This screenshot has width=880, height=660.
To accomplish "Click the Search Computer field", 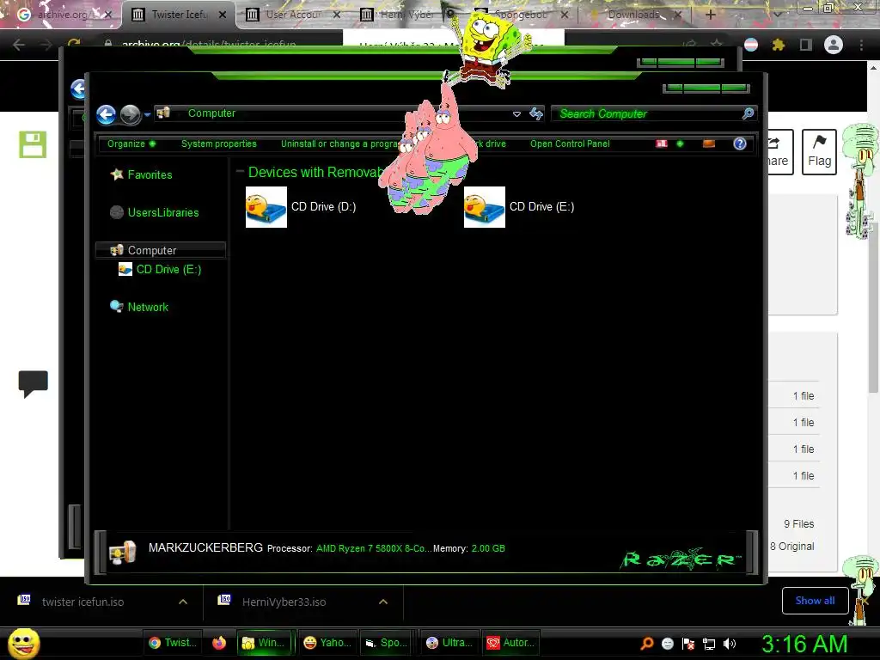I will [653, 114].
